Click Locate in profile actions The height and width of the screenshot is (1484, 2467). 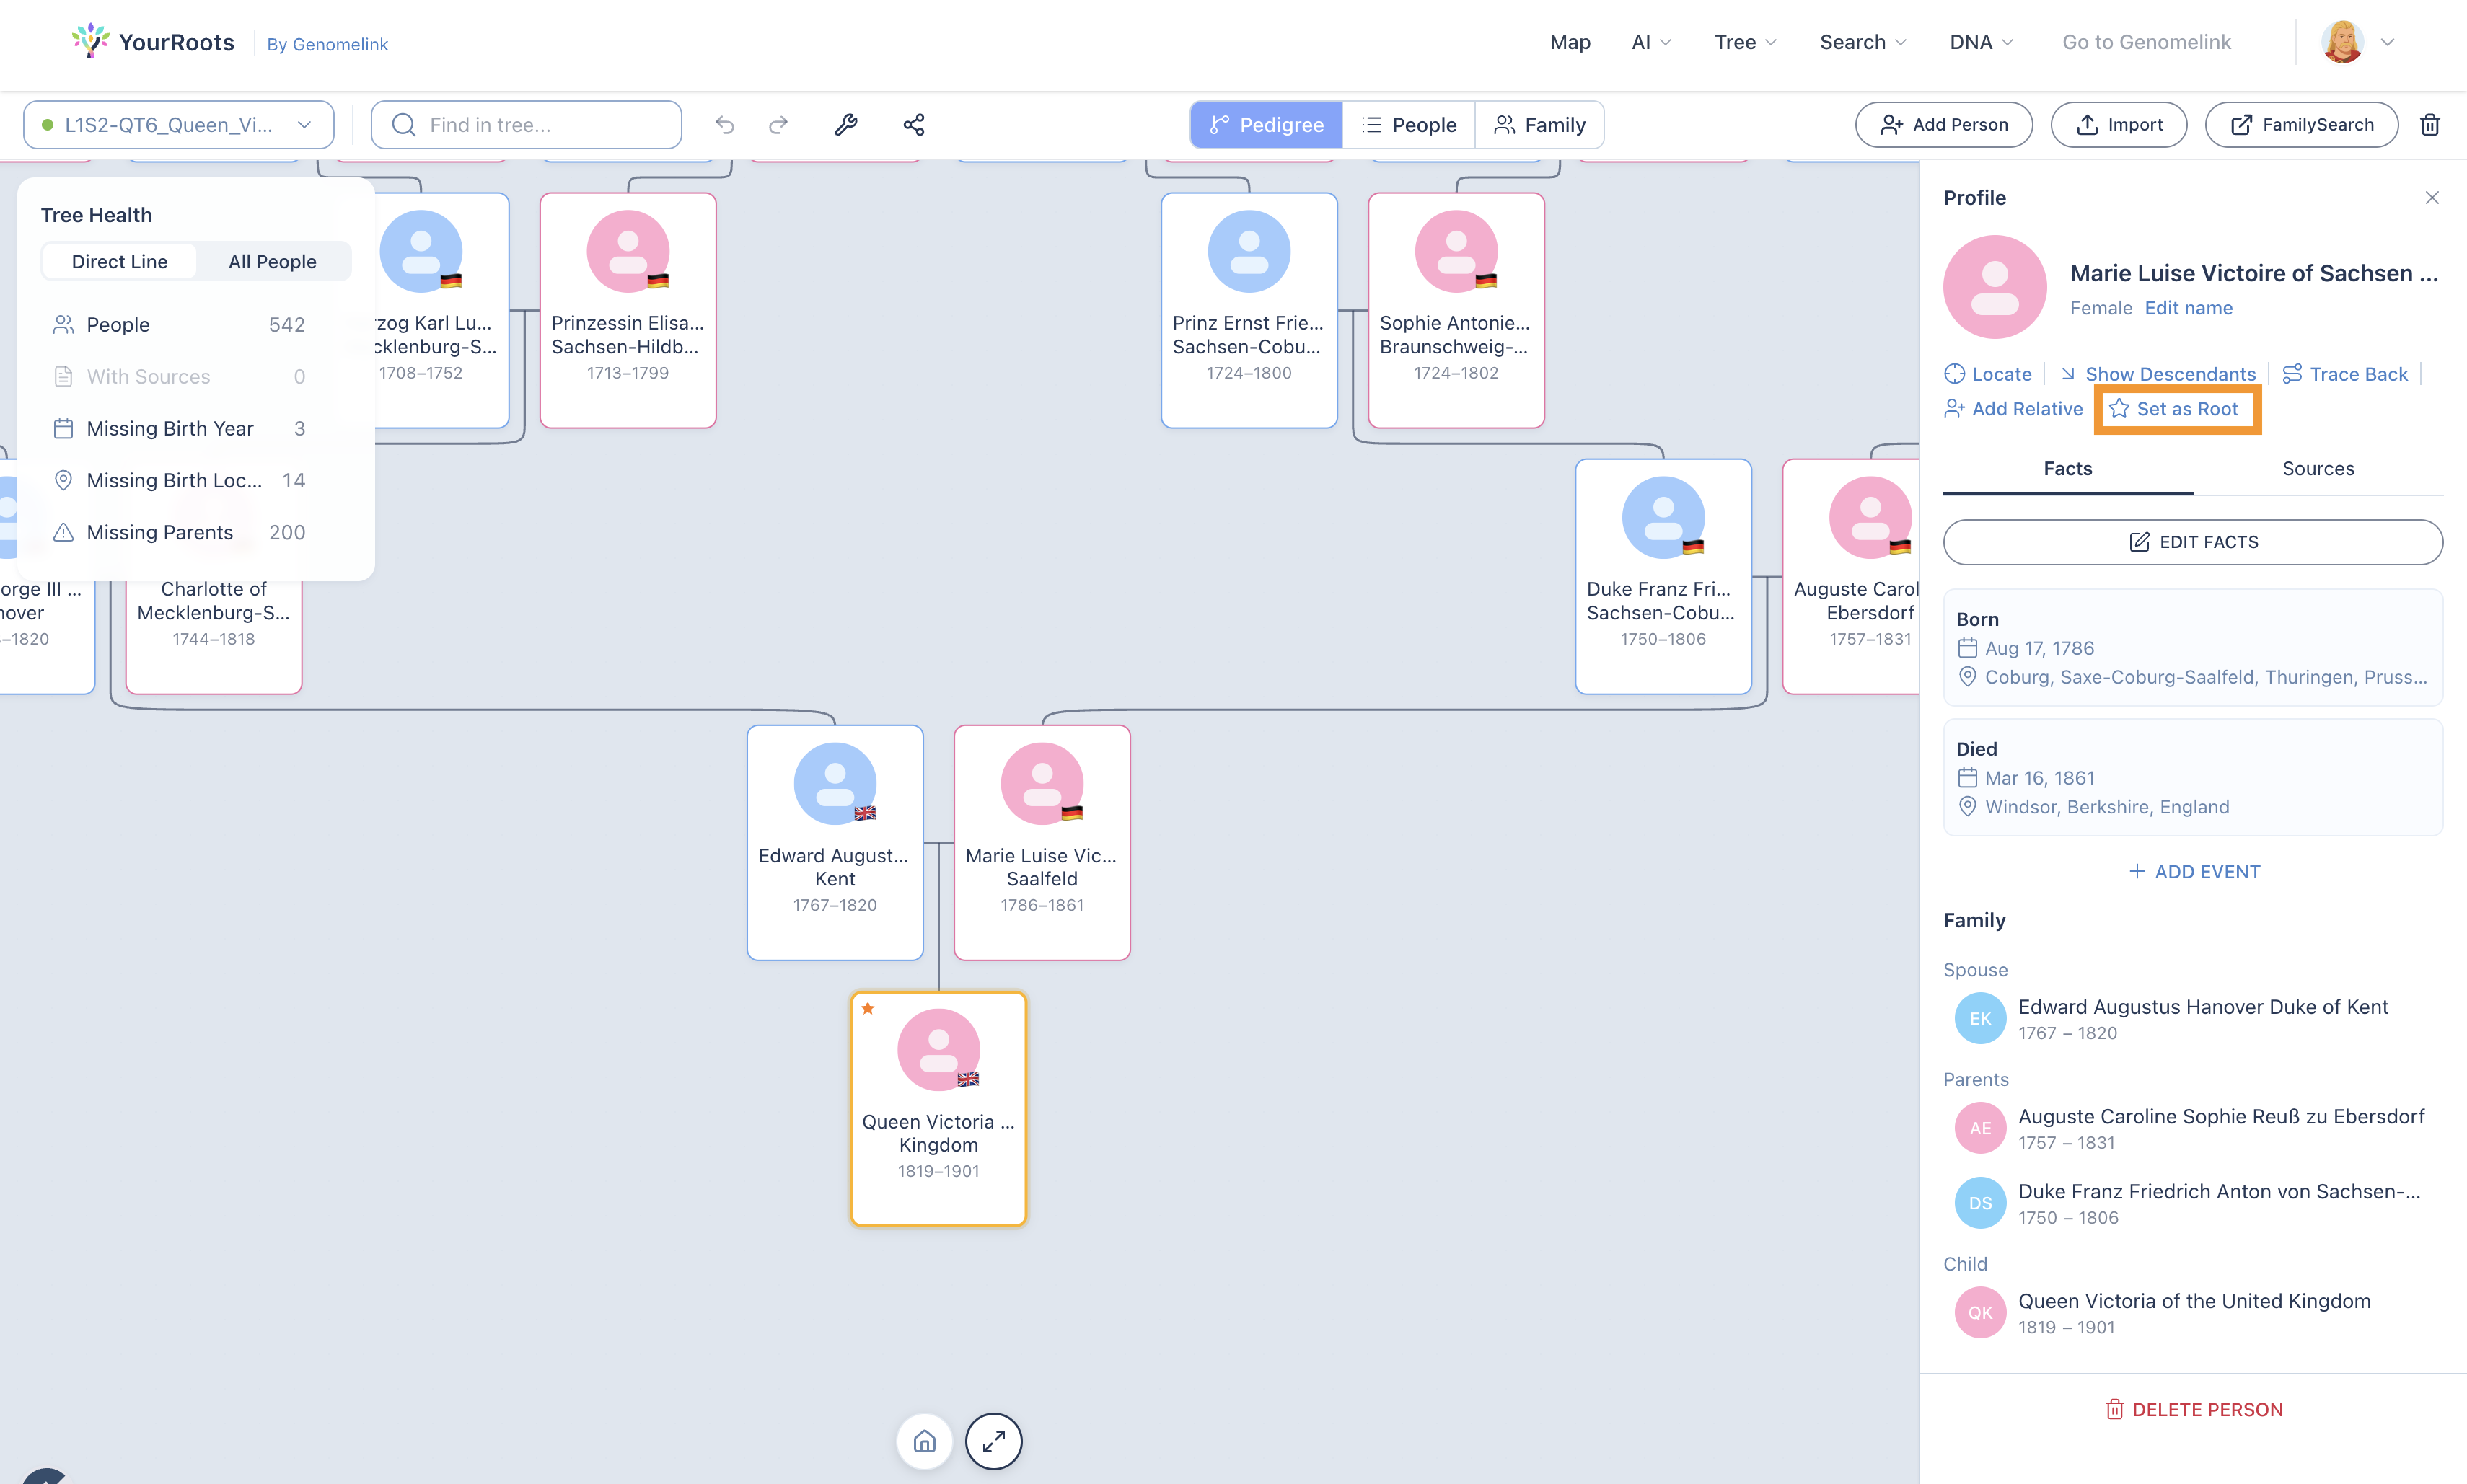(x=1988, y=374)
